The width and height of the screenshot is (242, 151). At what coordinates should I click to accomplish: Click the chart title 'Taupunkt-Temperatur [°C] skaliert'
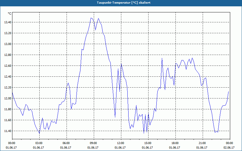pos(124,3)
